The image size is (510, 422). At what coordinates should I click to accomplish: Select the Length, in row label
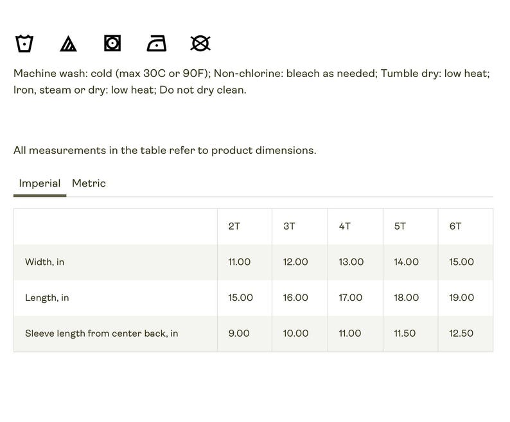coord(47,298)
